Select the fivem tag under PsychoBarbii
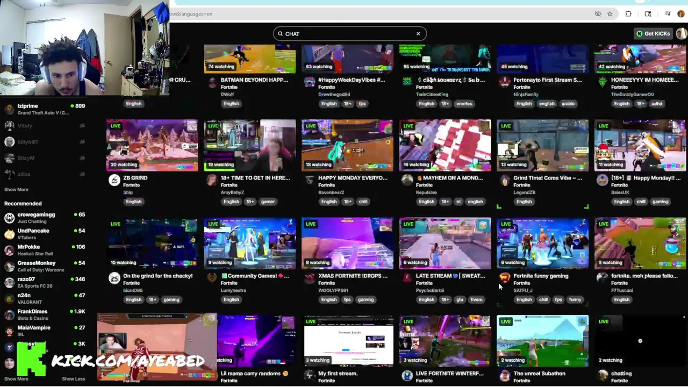The height and width of the screenshot is (387, 688). point(476,299)
